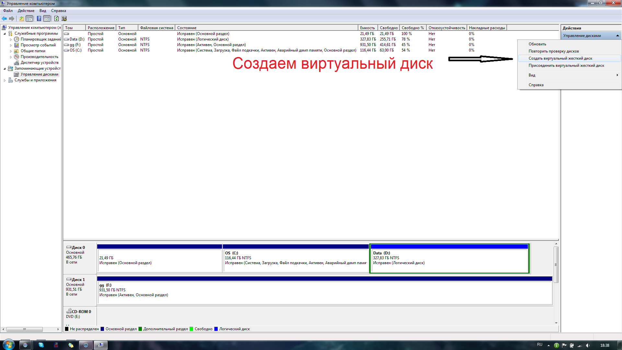The height and width of the screenshot is (350, 622).
Task: Expand the Службы и приложения node
Action: click(5, 80)
